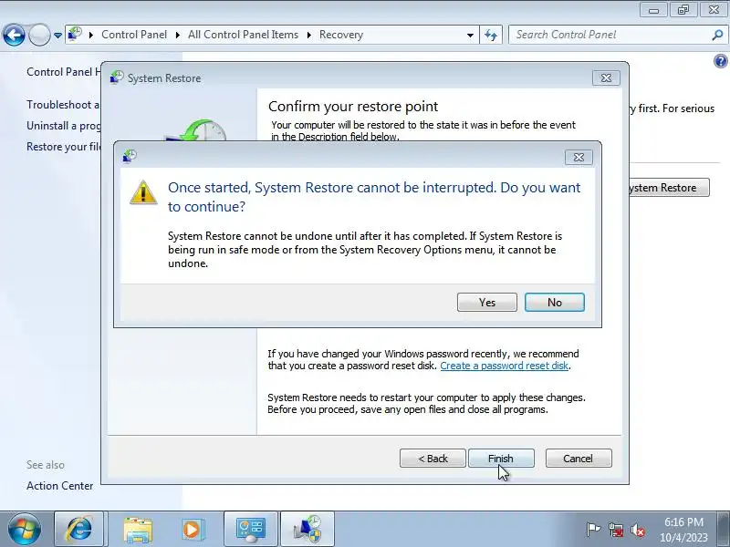The height and width of the screenshot is (547, 730).
Task: Click the confirmation prompt title icon
Action: pyautogui.click(x=130, y=156)
